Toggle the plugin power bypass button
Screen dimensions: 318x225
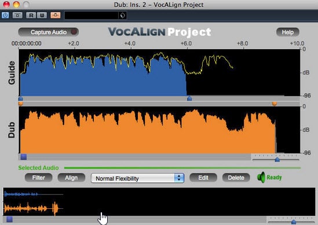pyautogui.click(x=5, y=15)
